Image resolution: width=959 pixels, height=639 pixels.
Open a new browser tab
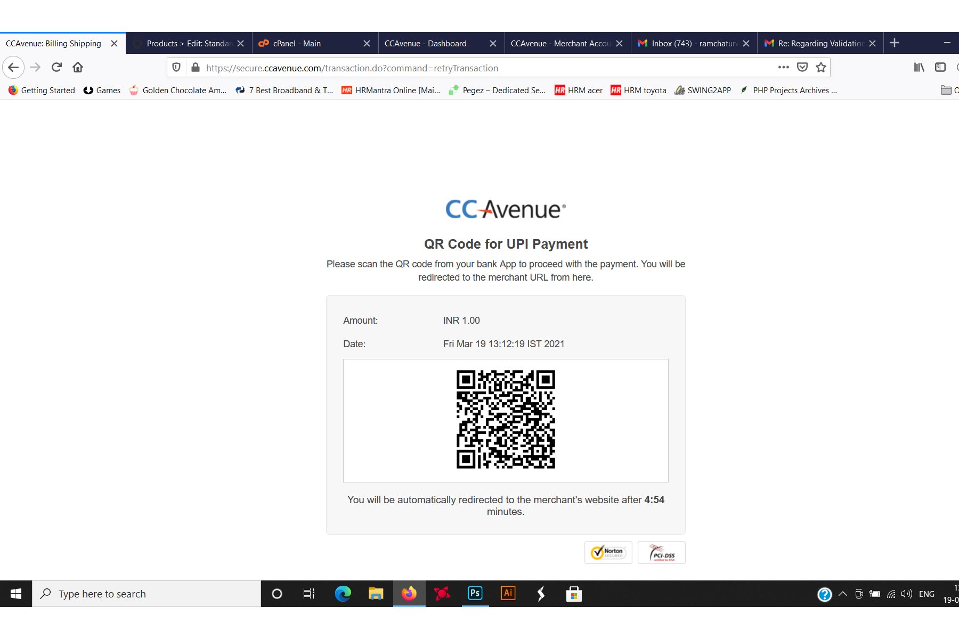click(895, 43)
